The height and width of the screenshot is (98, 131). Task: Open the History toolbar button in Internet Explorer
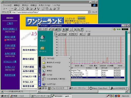click(x=35, y=9)
